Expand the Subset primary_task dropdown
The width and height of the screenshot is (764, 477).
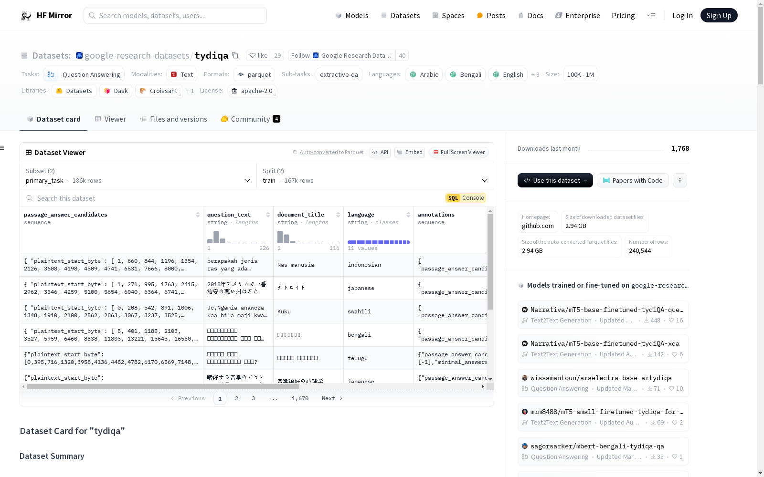tap(138, 176)
